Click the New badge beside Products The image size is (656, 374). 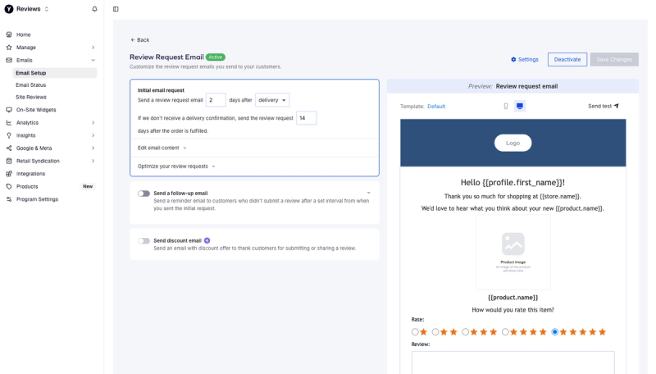coord(88,186)
